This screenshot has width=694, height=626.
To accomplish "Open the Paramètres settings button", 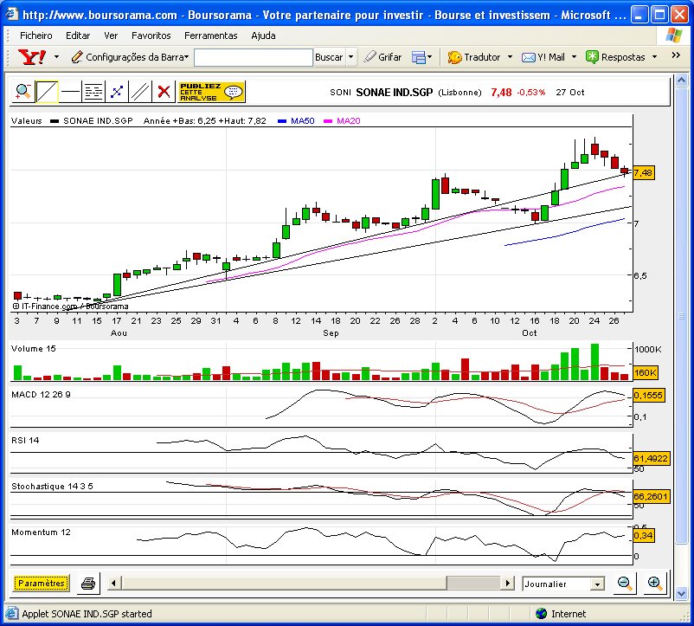I will coord(42,584).
